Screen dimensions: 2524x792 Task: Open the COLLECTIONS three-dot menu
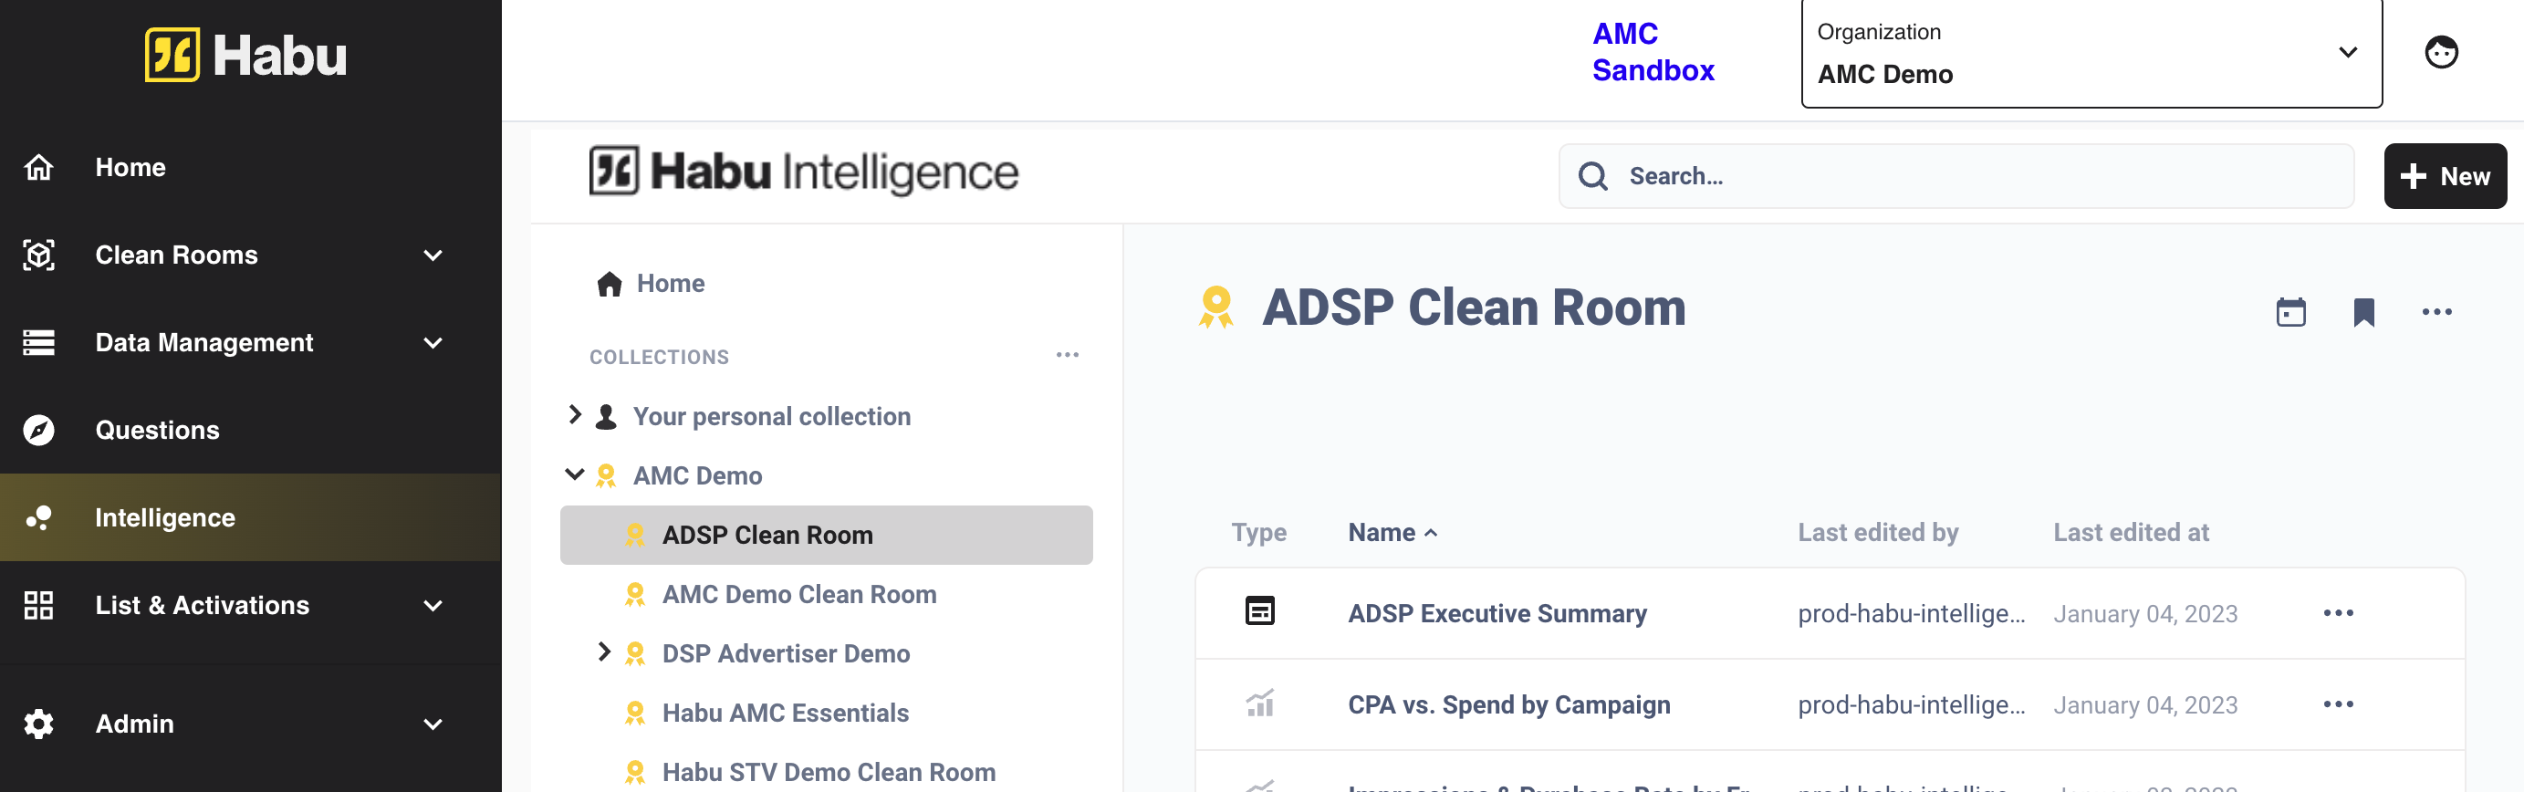[x=1067, y=355]
